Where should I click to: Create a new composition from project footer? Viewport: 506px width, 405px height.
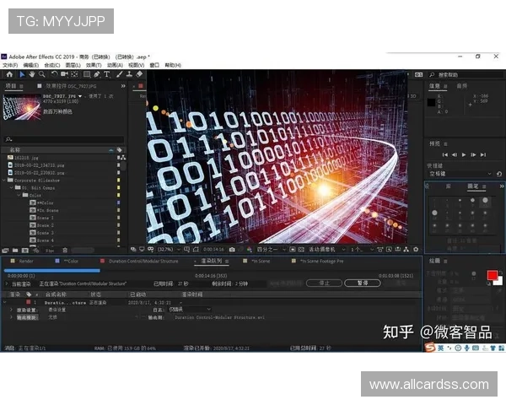[24, 251]
